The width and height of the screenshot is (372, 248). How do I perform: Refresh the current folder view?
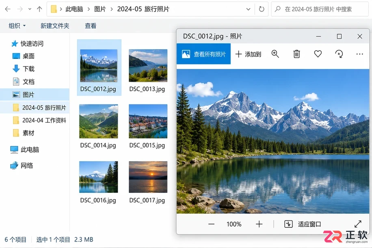point(262,9)
